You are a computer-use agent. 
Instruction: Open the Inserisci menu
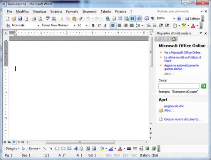[56, 12]
